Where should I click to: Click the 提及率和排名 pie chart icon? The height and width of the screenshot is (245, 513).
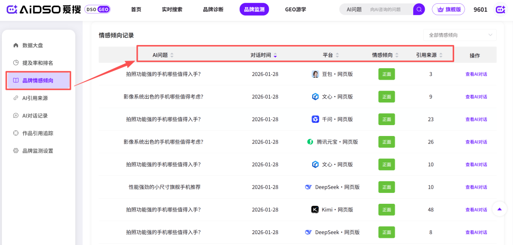click(16, 63)
